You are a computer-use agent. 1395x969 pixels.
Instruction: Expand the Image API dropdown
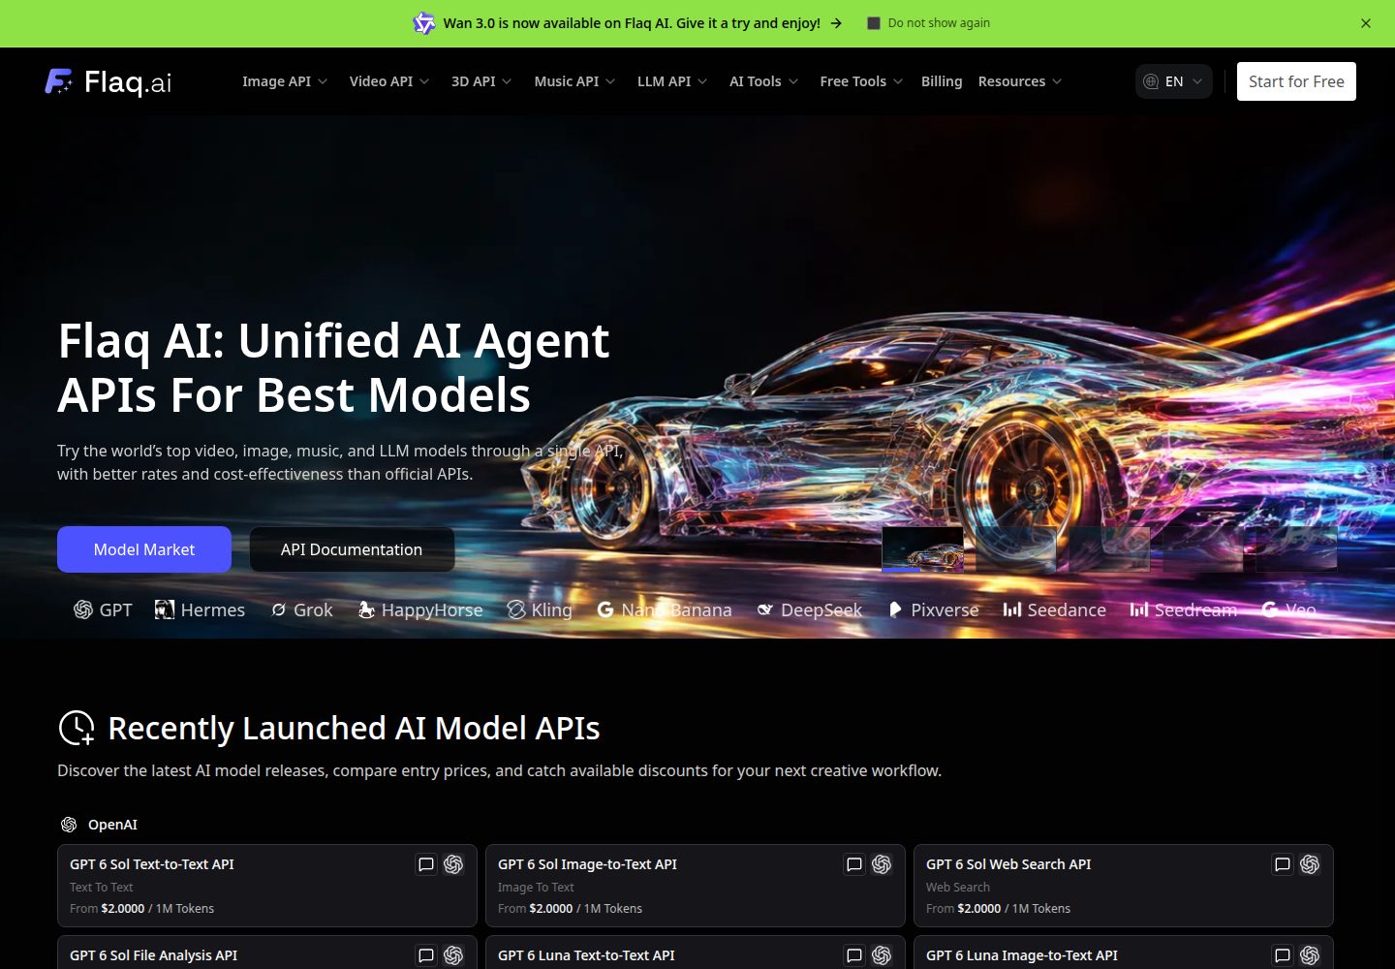(285, 81)
